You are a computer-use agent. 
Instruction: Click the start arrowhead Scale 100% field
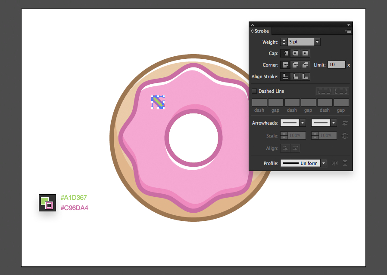(x=296, y=135)
